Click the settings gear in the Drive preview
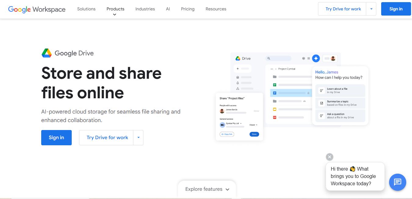 [x=303, y=58]
